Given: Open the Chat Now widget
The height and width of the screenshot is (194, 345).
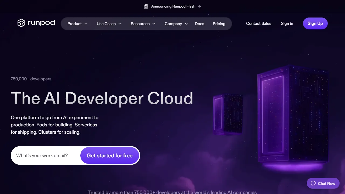Looking at the screenshot, I should tap(323, 183).
